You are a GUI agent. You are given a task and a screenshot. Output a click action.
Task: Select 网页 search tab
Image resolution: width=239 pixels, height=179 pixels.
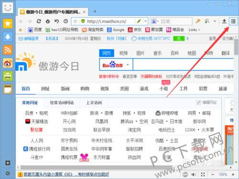point(107,53)
